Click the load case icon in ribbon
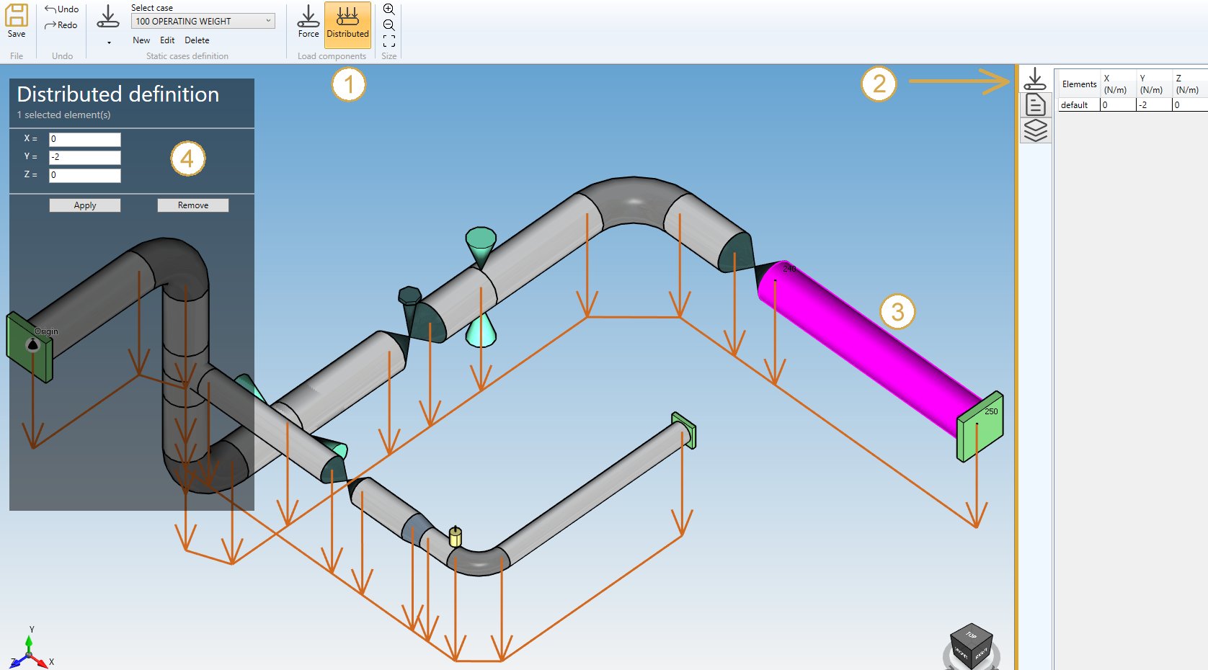 tap(108, 17)
